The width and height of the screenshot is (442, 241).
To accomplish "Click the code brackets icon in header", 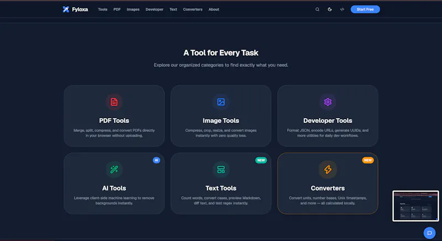I will tap(342, 9).
